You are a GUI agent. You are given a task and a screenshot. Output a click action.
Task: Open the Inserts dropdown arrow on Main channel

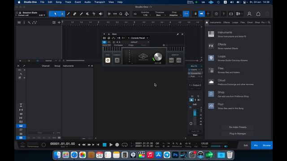pos(199,70)
